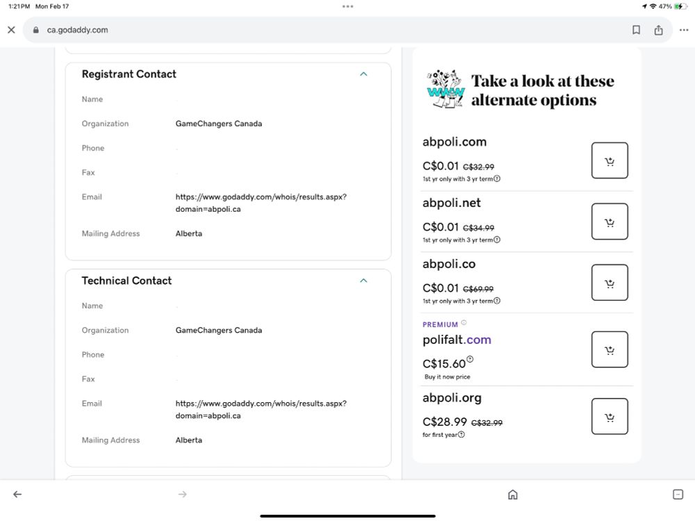Add abpoli.org to cart
Image resolution: width=695 pixels, height=521 pixels.
click(x=610, y=416)
